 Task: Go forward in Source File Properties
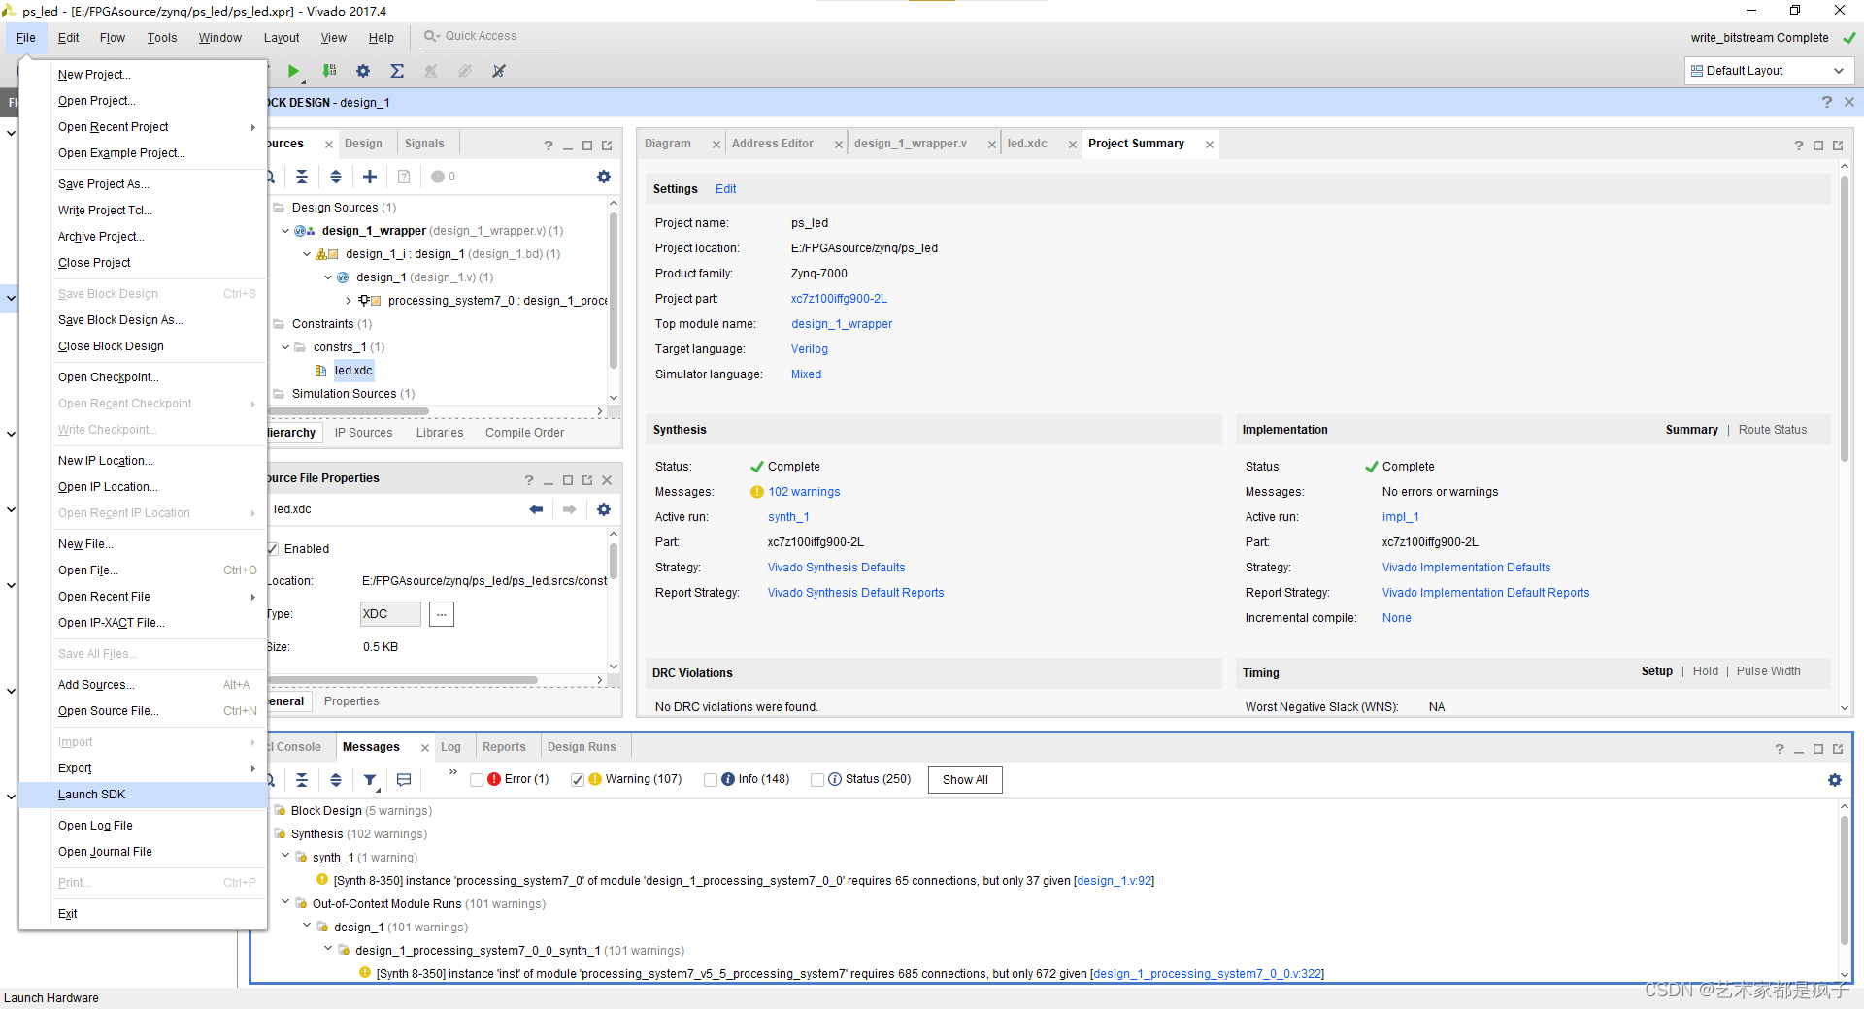[570, 509]
